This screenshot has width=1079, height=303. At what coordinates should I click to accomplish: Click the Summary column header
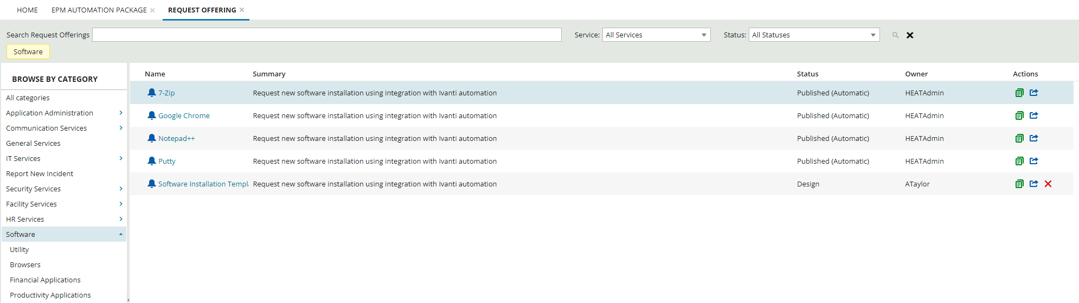tap(269, 74)
